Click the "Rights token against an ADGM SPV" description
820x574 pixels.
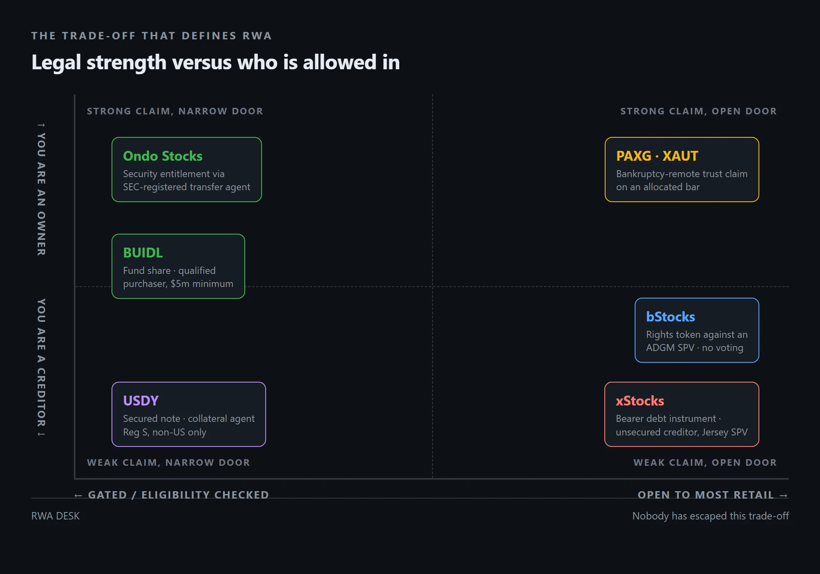(x=697, y=341)
